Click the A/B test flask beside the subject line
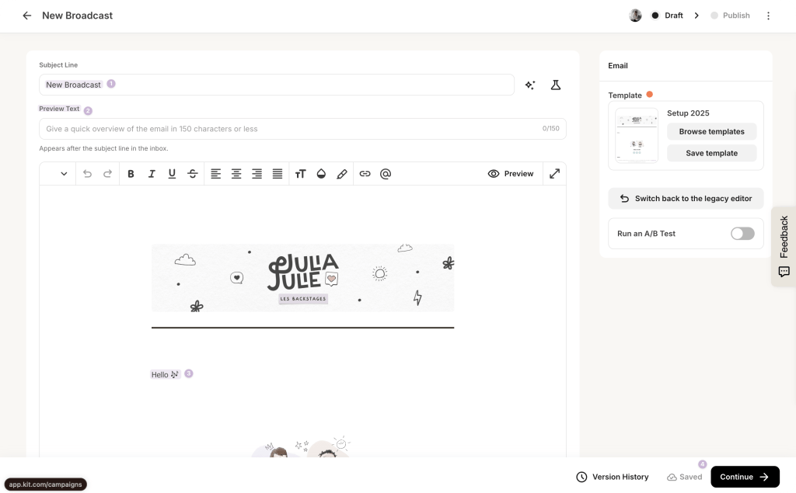Screen dimensions: 796x493 555,85
